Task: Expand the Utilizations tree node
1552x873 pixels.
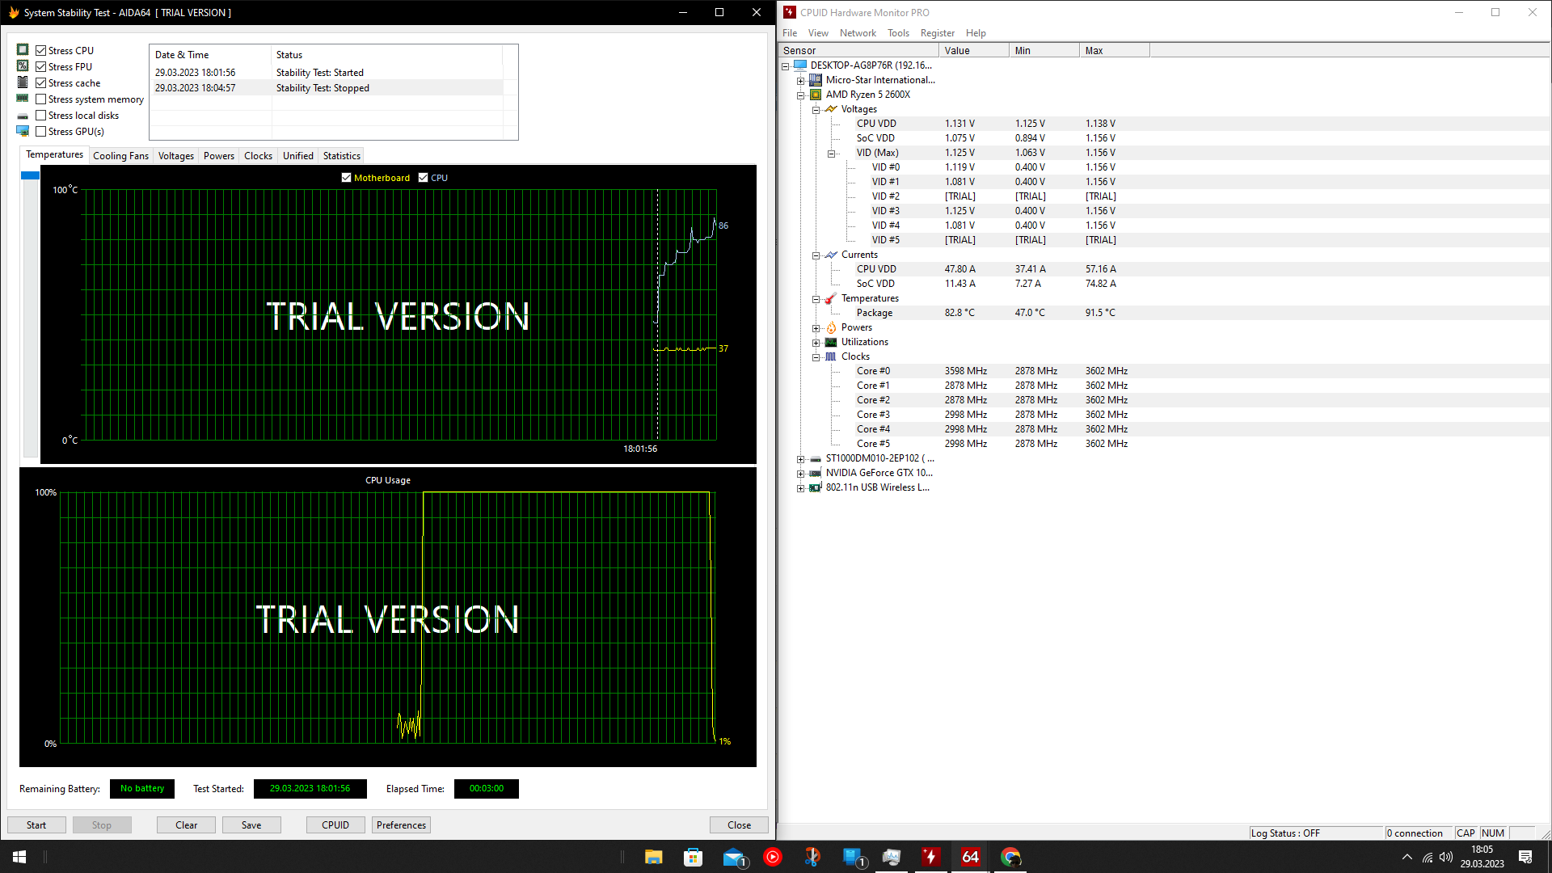Action: 816,343
